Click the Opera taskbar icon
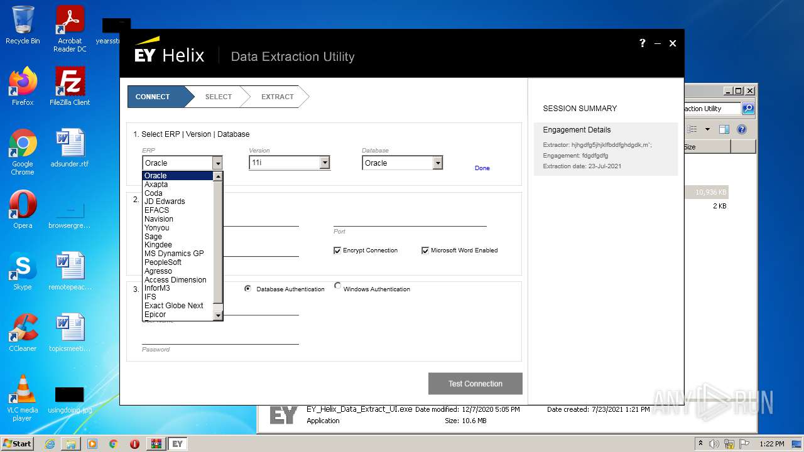The width and height of the screenshot is (804, 452). click(134, 444)
